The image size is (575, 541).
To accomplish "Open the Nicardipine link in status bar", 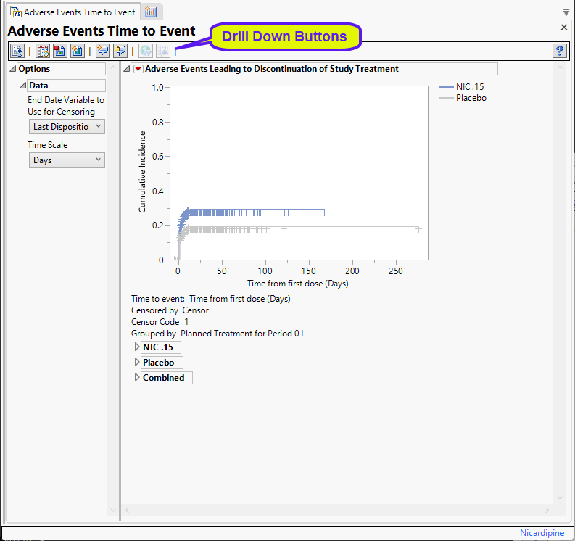I will pos(542,533).
